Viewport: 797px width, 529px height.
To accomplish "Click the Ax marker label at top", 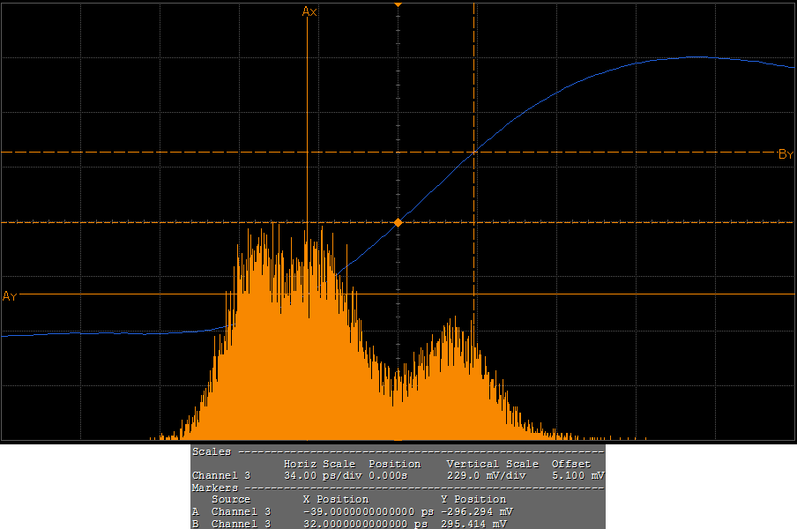I will tap(309, 11).
